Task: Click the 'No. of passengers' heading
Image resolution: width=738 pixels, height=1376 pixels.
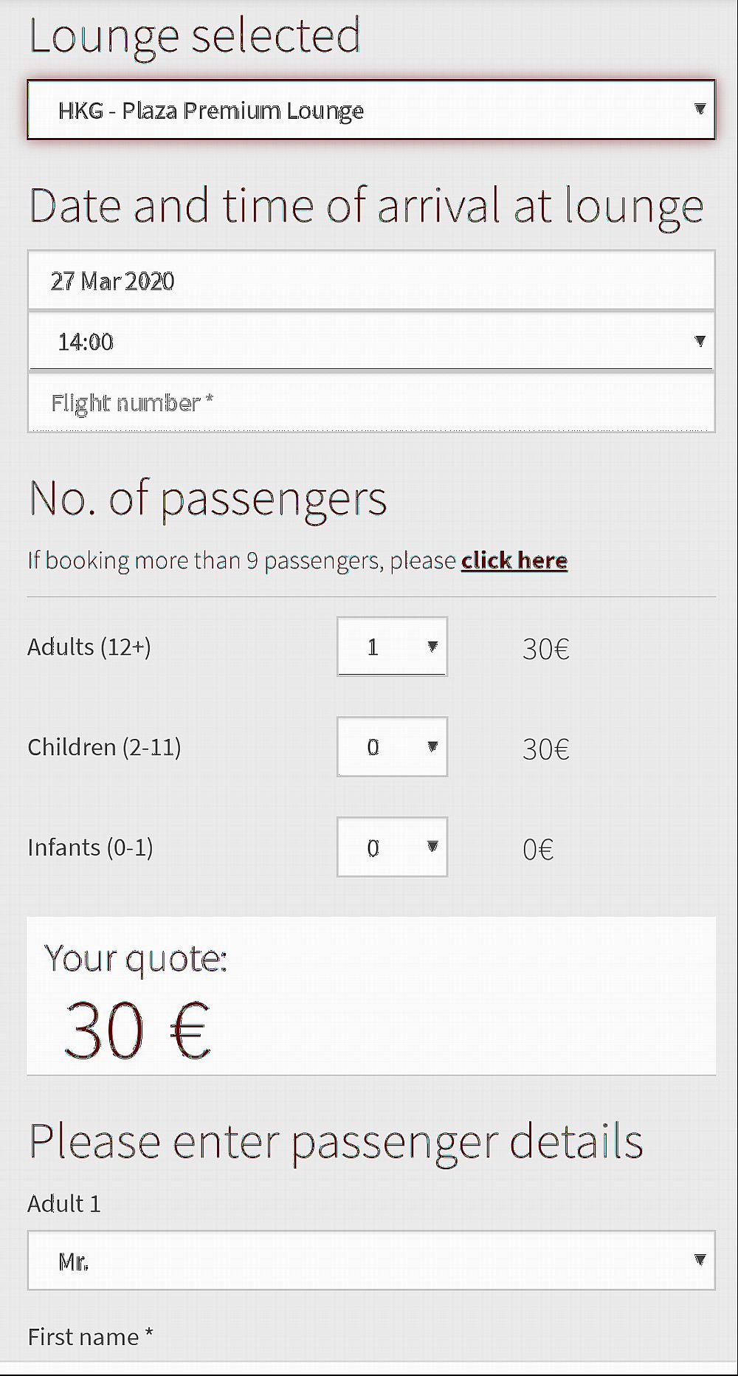Action: 207,500
